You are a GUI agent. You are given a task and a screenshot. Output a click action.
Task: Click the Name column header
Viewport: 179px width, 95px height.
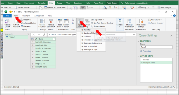point(45,39)
